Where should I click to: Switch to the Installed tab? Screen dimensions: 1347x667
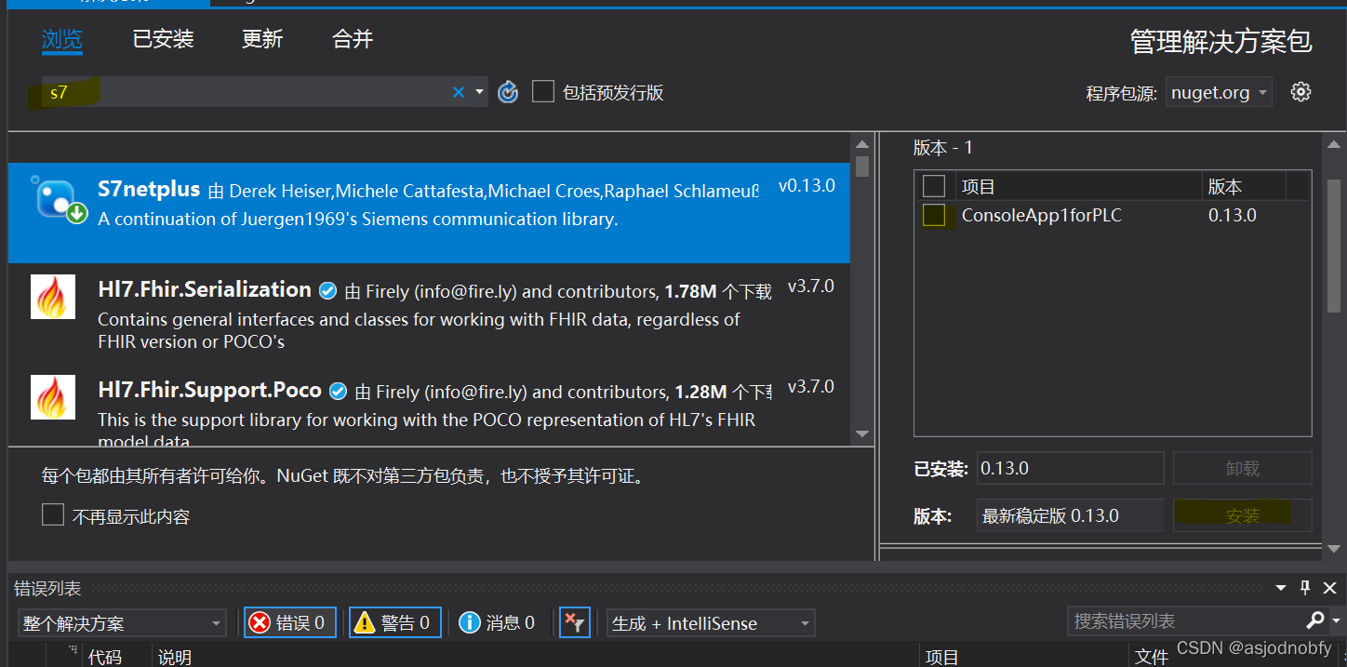[163, 39]
